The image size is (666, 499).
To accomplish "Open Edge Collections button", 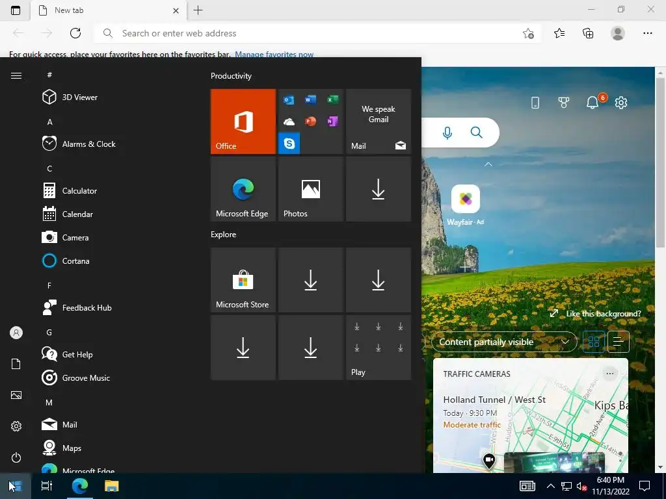I will pos(588,33).
